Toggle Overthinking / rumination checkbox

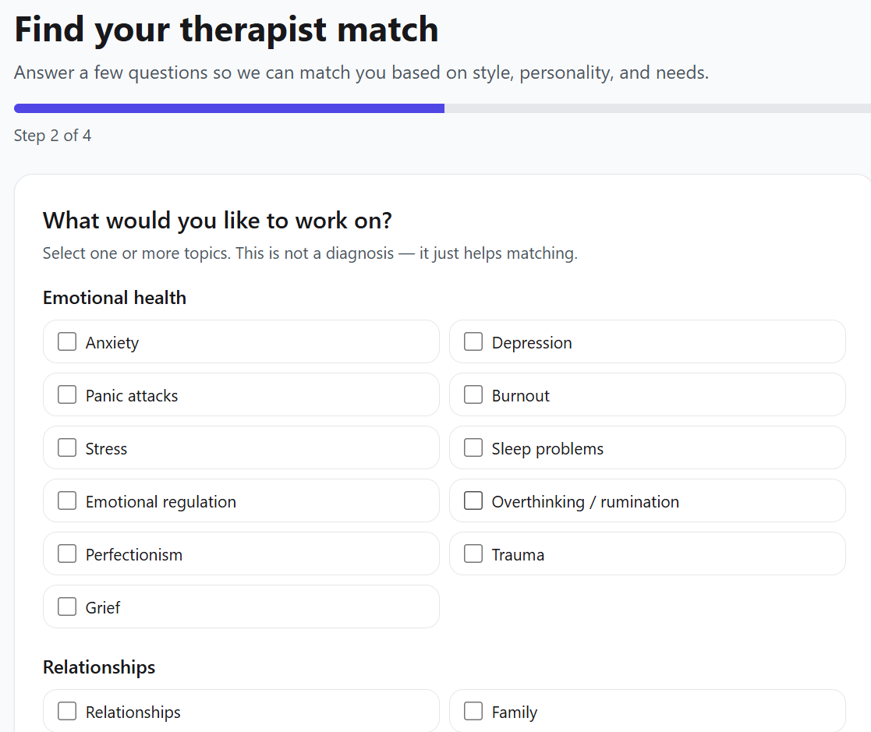(x=473, y=501)
